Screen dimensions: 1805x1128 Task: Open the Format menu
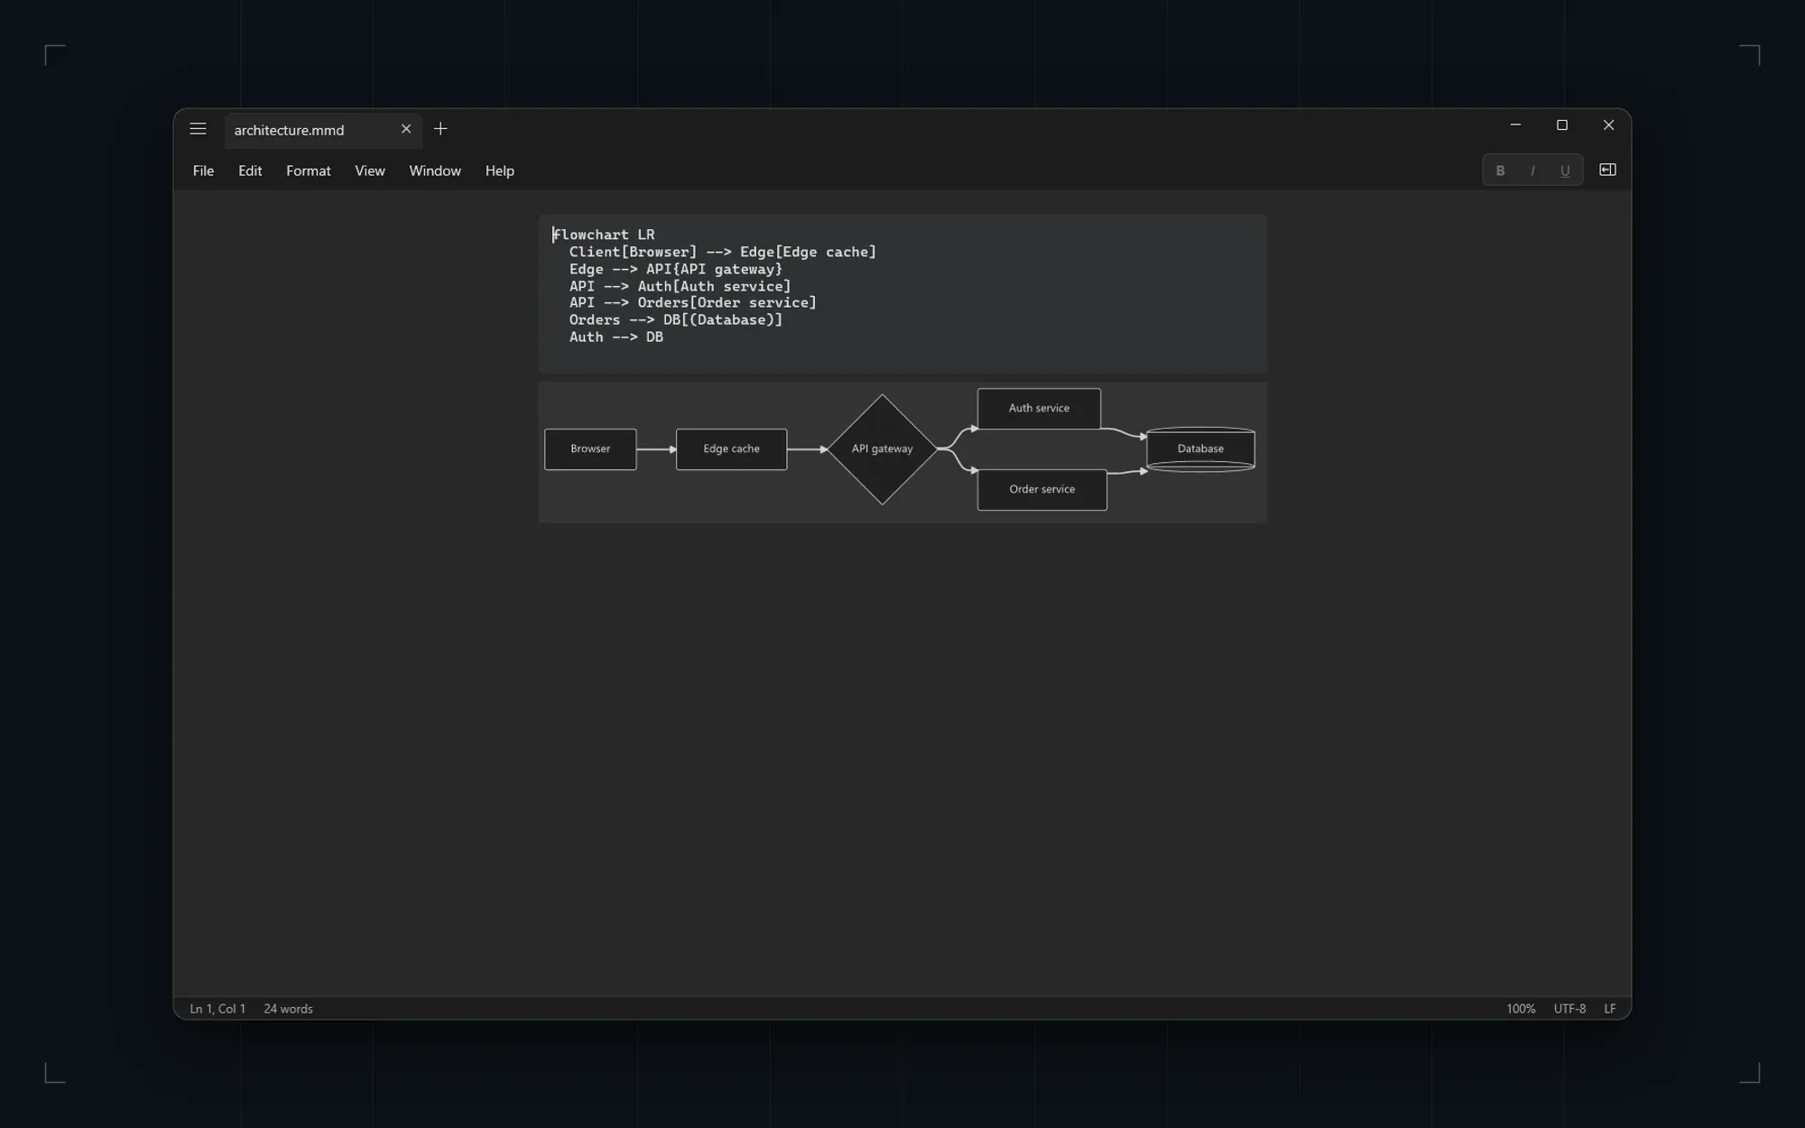point(309,171)
